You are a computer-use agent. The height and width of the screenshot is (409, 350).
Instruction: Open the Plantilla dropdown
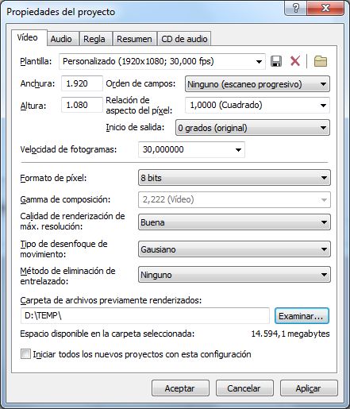click(x=162, y=61)
